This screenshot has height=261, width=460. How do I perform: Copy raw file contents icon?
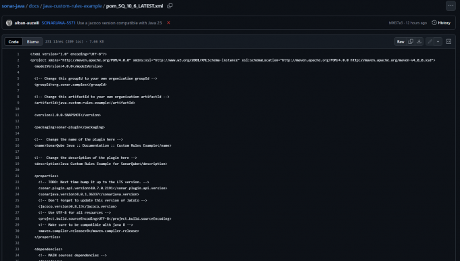[411, 42]
